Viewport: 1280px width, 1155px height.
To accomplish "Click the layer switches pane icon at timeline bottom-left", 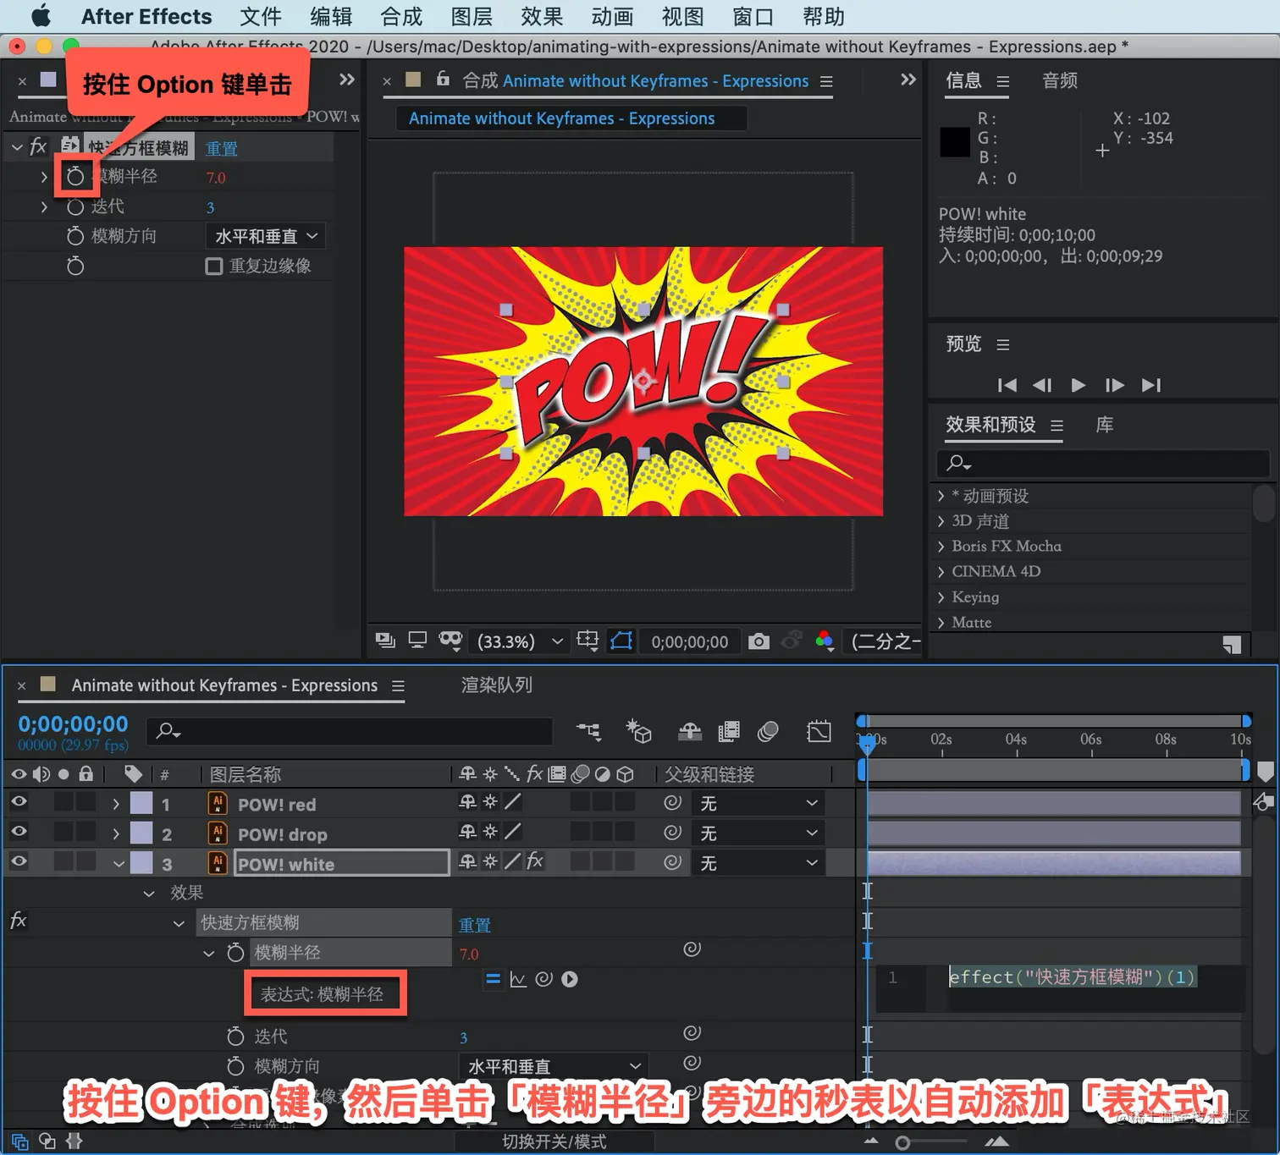I will coord(19,1141).
